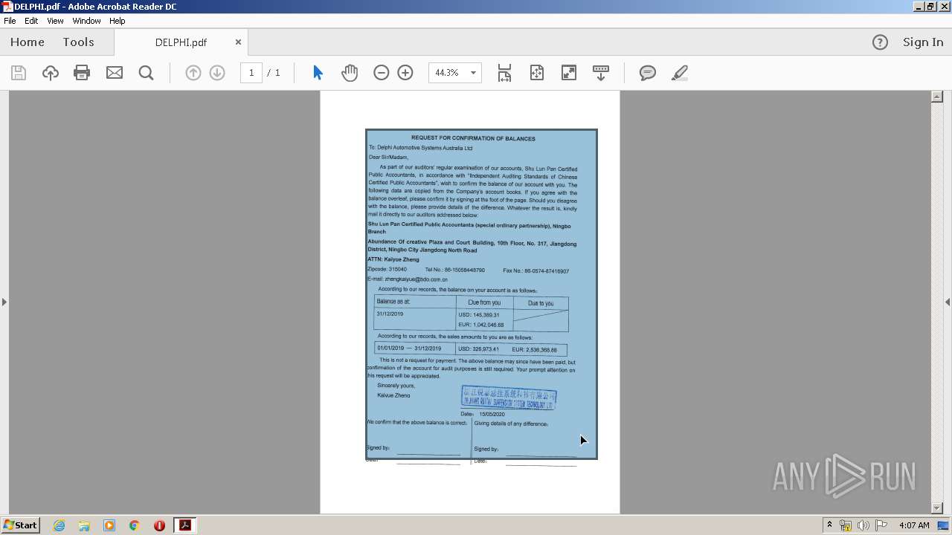Expand the right tools pane arrow
The width and height of the screenshot is (952, 535).
pyautogui.click(x=948, y=302)
